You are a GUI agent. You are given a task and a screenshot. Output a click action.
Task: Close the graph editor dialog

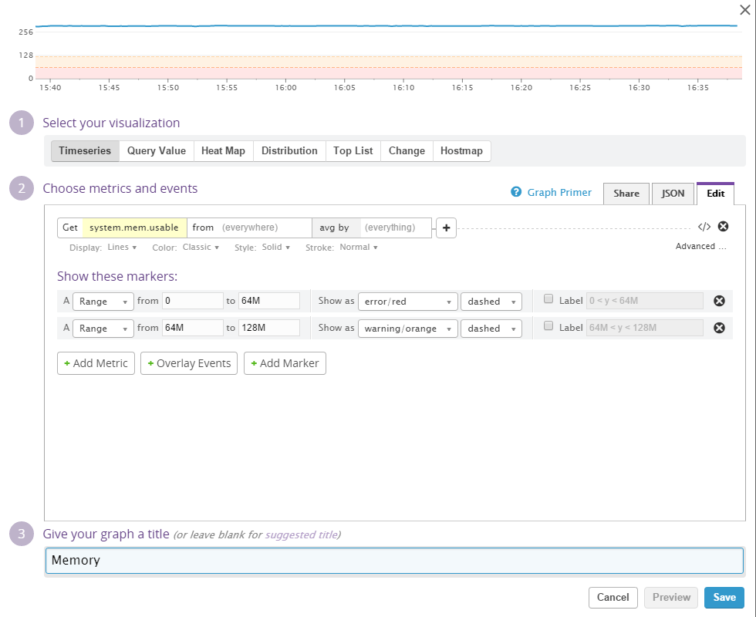(744, 10)
